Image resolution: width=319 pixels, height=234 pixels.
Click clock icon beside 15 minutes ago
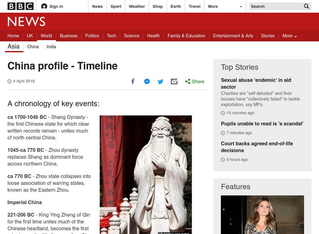point(223,113)
